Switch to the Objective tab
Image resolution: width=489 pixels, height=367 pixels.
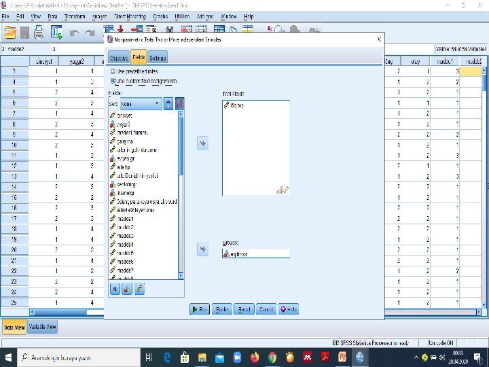[119, 58]
